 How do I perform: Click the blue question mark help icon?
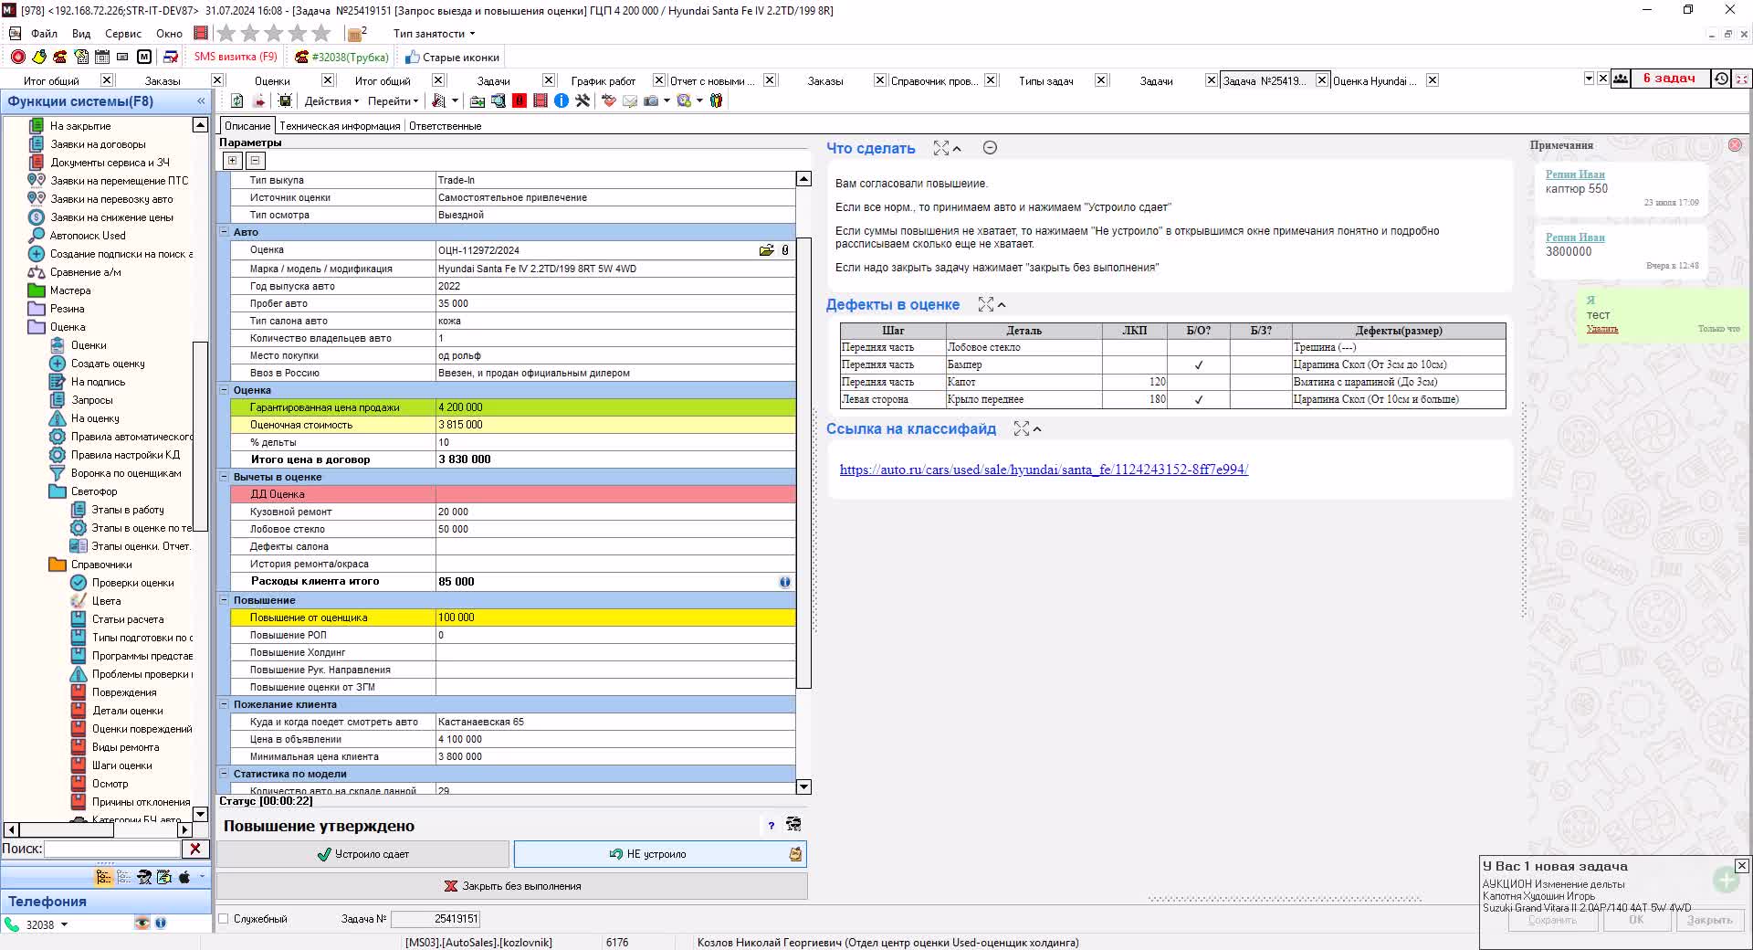771,826
